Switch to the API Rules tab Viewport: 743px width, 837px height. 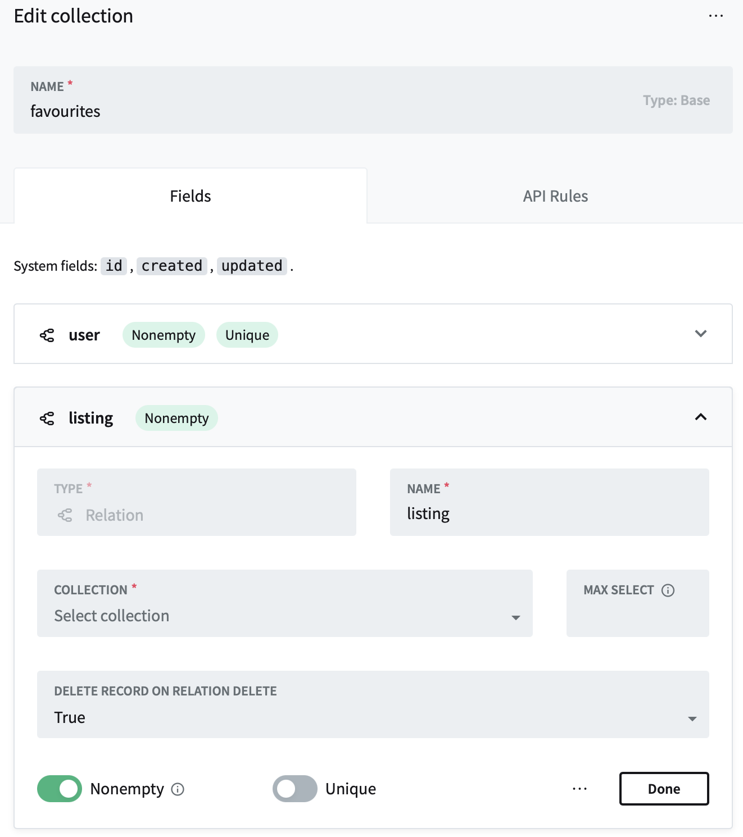point(555,195)
